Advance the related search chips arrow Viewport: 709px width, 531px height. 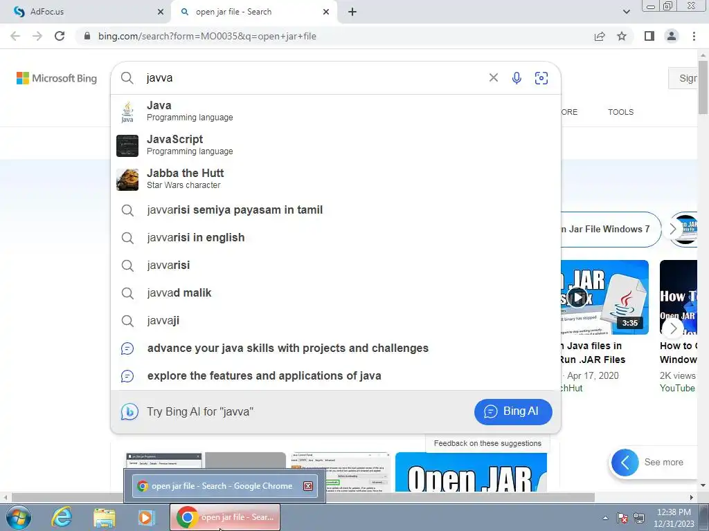point(673,230)
